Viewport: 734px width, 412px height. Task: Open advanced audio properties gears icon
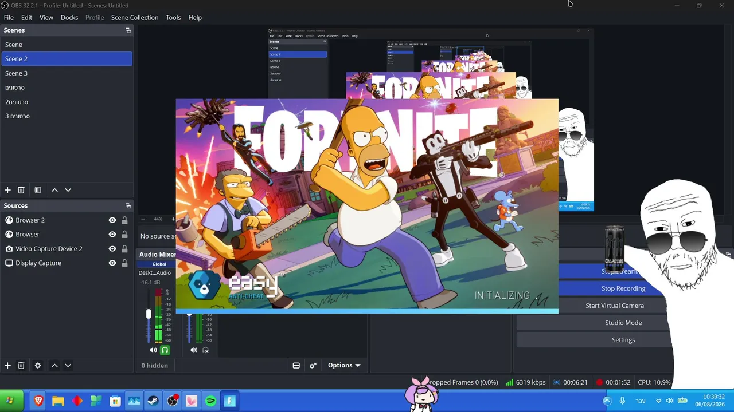(x=313, y=366)
